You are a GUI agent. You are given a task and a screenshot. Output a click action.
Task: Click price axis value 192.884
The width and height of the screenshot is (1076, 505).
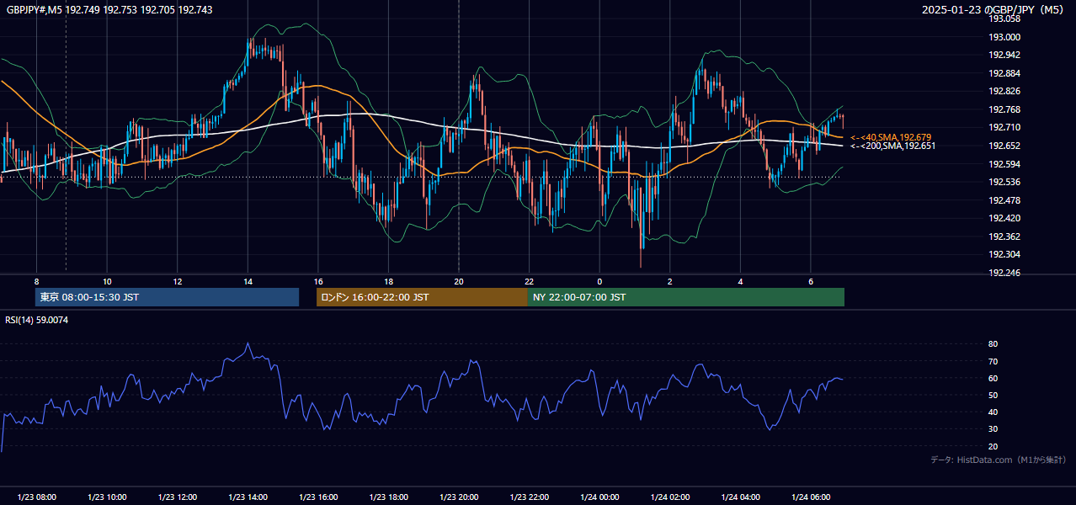click(1004, 73)
